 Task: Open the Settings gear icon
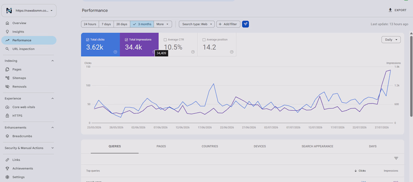(8, 177)
